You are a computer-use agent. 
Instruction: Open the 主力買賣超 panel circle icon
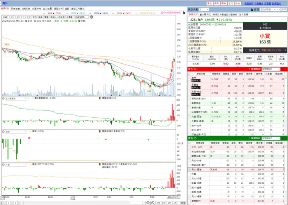(x=3, y=99)
